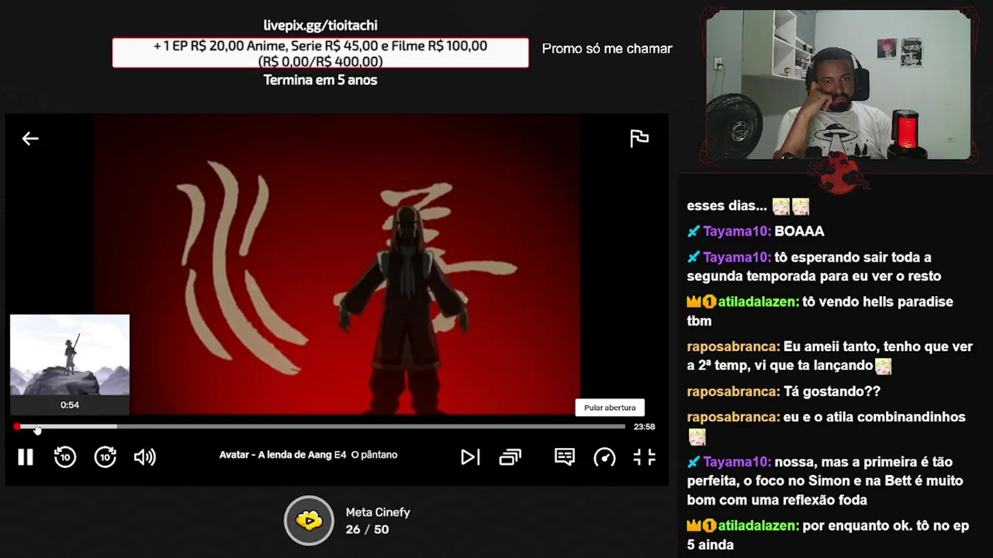This screenshot has width=993, height=558.
Task: Report a problem with the flag icon
Action: coord(639,139)
